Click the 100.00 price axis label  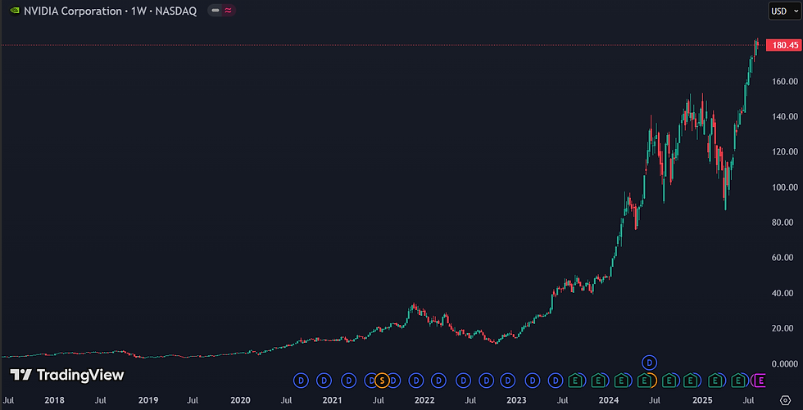click(783, 187)
